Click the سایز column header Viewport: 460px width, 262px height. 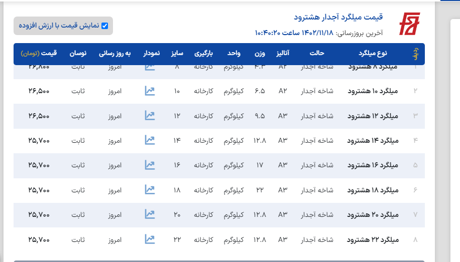(x=177, y=53)
